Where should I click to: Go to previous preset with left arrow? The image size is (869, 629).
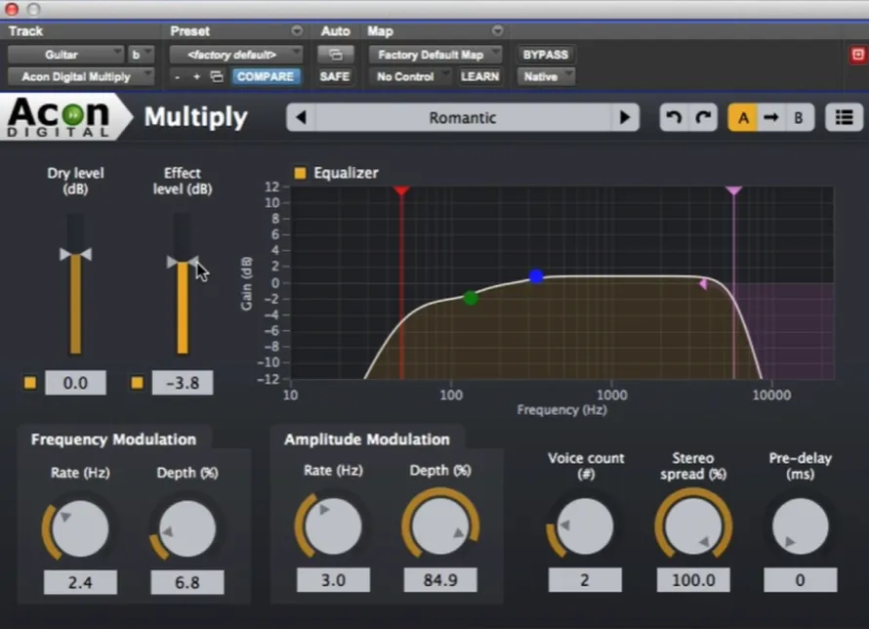(302, 117)
